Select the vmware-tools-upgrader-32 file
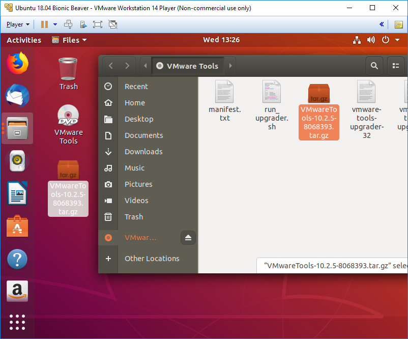The width and height of the screenshot is (408, 339). pyautogui.click(x=366, y=109)
